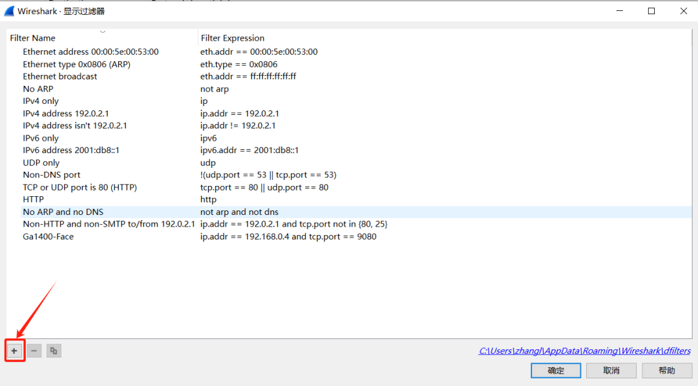Click expression ip.addr == 192.0.2.1
Image resolution: width=698 pixels, height=386 pixels.
pyautogui.click(x=240, y=114)
